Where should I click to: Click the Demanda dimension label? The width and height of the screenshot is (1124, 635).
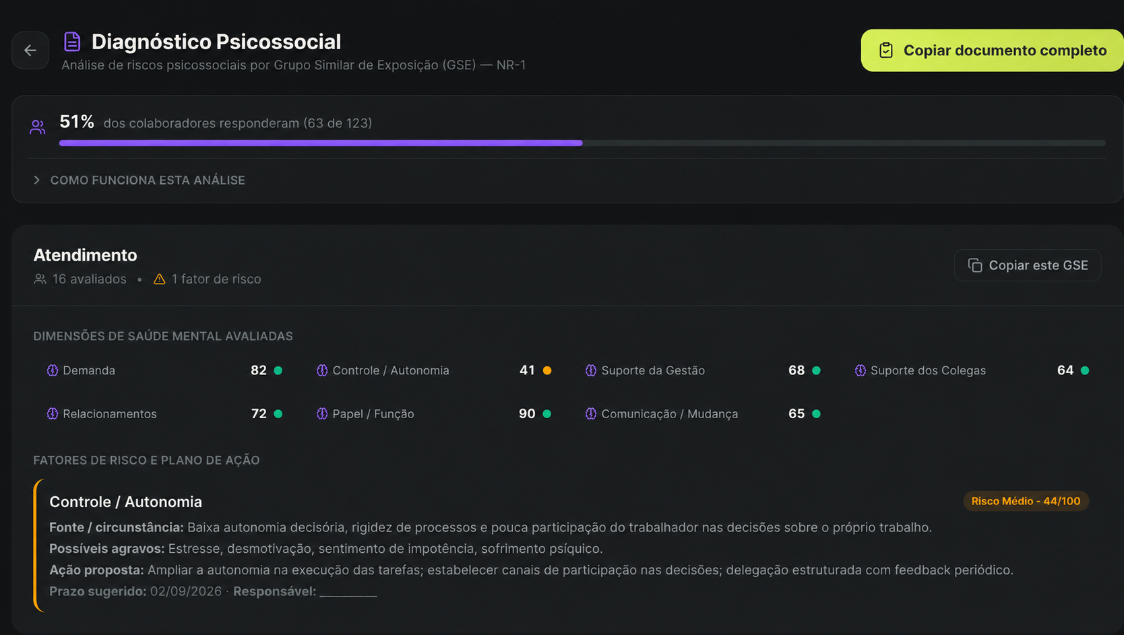(x=89, y=370)
